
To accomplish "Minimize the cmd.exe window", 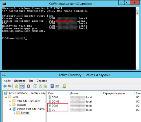I will tap(121, 3).
